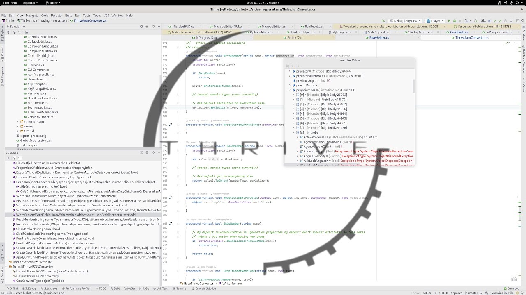Screen dimensions: 526x295
Task: Open the File menu
Action: [x=4, y=16]
